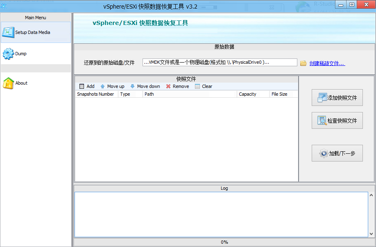
Task: Click inside the Log text area
Action: click(x=221, y=214)
